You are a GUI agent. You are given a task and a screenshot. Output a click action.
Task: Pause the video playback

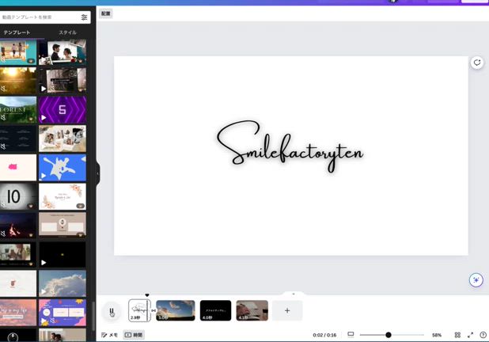tap(112, 311)
